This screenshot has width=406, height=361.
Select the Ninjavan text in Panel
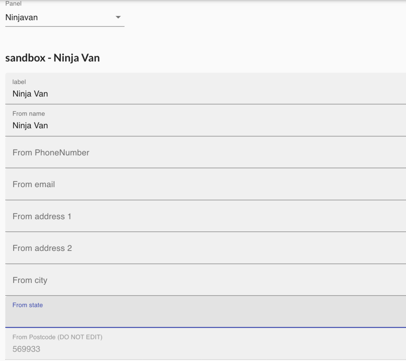(21, 17)
